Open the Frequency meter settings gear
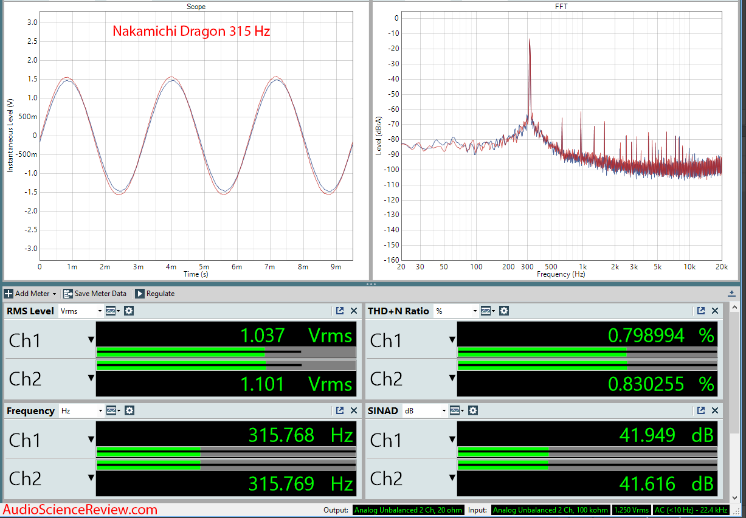The width and height of the screenshot is (746, 518). pos(129,410)
